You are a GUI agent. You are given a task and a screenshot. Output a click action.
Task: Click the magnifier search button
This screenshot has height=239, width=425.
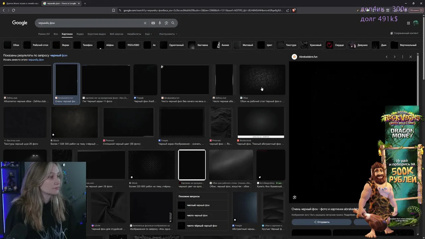point(173,23)
